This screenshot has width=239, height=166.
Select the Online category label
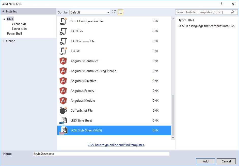[10, 41]
